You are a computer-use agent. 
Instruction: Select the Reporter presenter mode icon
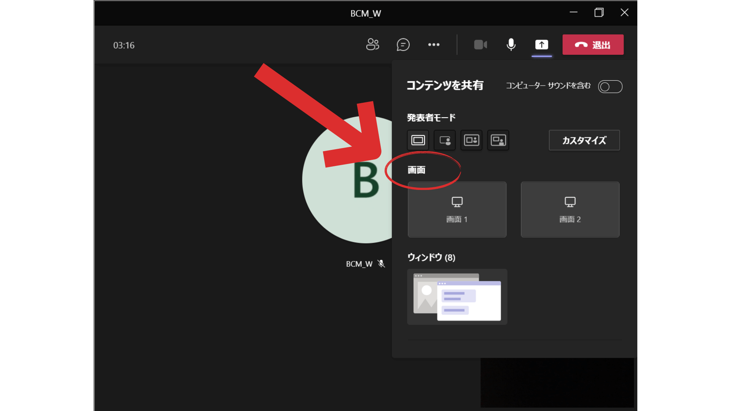click(498, 140)
